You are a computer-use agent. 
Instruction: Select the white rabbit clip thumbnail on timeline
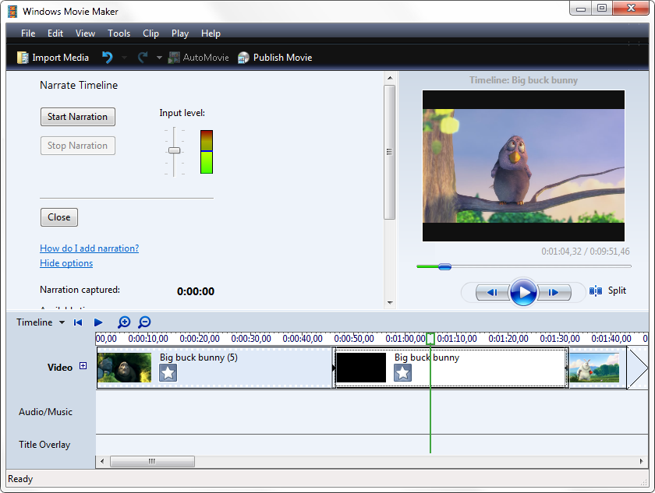click(594, 368)
